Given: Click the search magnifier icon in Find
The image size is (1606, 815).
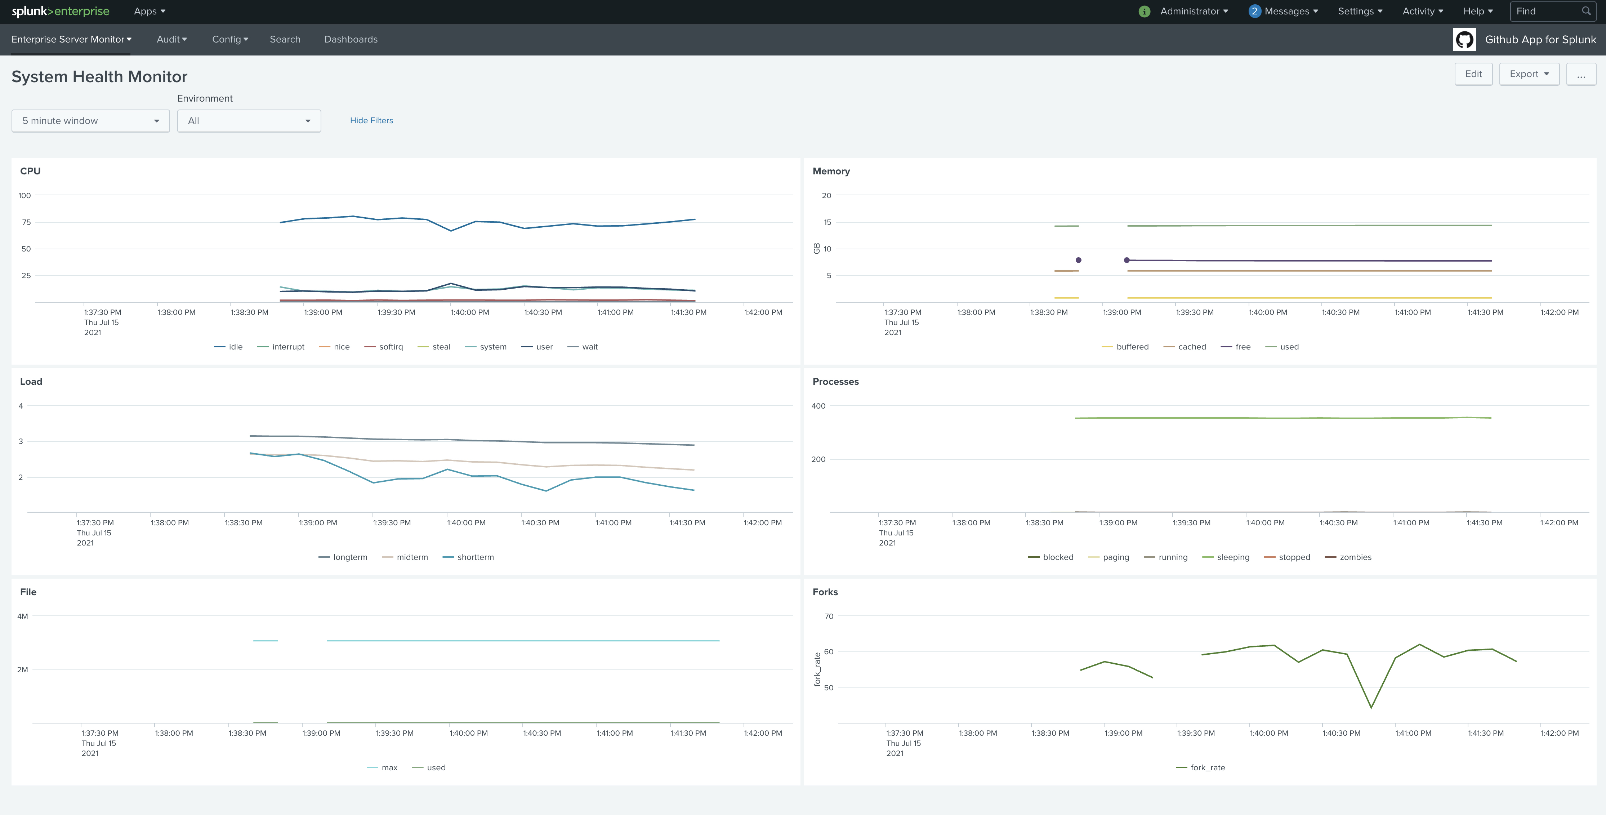Looking at the screenshot, I should click(1586, 11).
